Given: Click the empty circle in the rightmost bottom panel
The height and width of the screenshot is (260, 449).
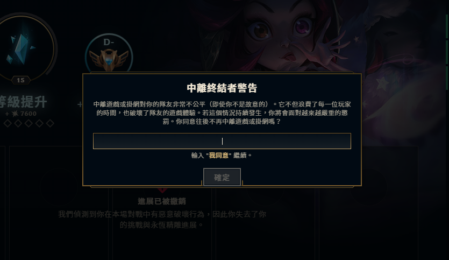Looking at the screenshot, I should 369,187.
